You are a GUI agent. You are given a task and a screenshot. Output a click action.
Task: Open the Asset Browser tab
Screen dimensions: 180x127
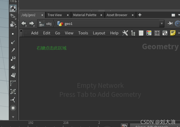click(117, 15)
